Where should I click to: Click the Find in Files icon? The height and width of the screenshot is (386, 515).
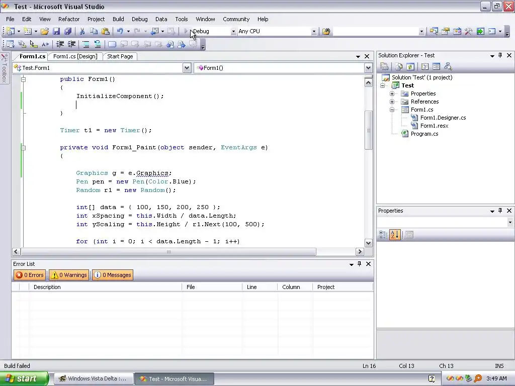[326, 31]
